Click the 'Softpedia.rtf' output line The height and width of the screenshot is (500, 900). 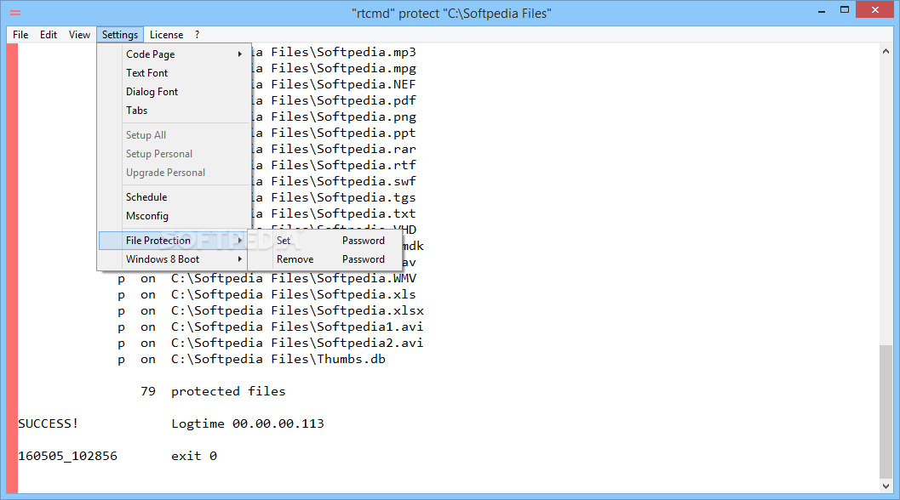pos(334,165)
